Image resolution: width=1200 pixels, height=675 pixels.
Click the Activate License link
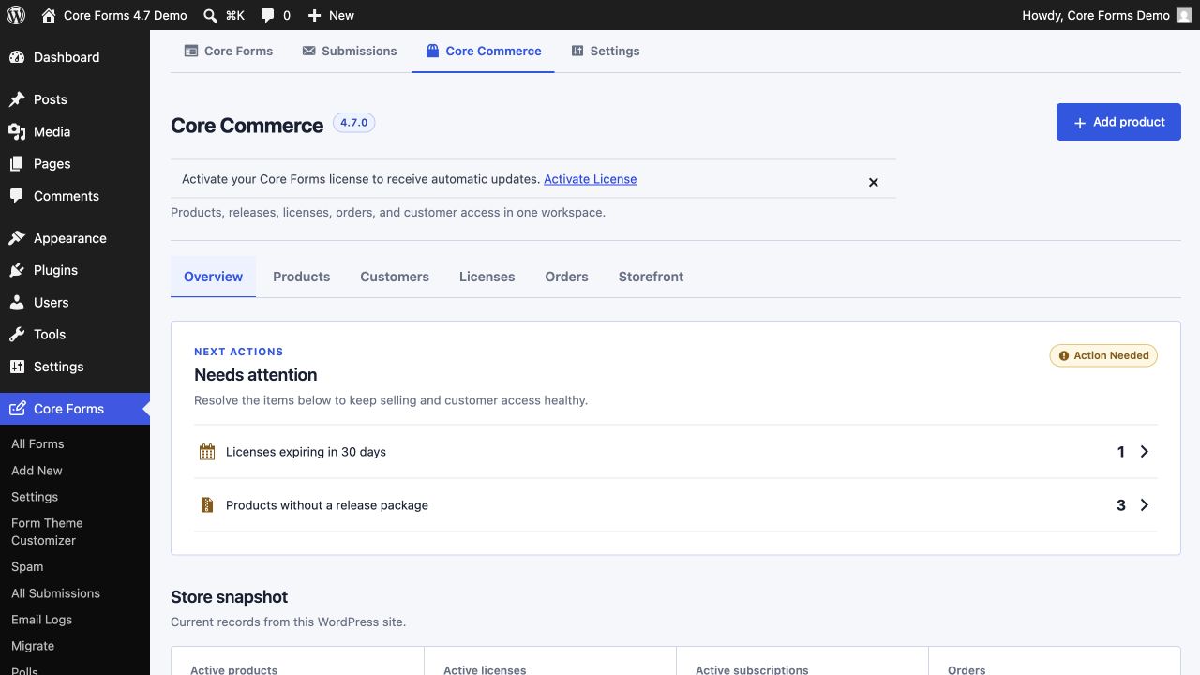(x=590, y=179)
